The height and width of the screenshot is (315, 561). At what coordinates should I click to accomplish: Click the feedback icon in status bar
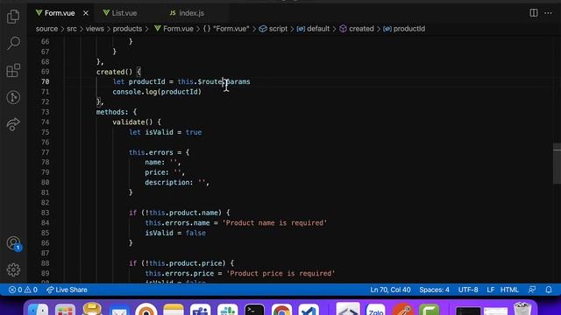click(532, 290)
